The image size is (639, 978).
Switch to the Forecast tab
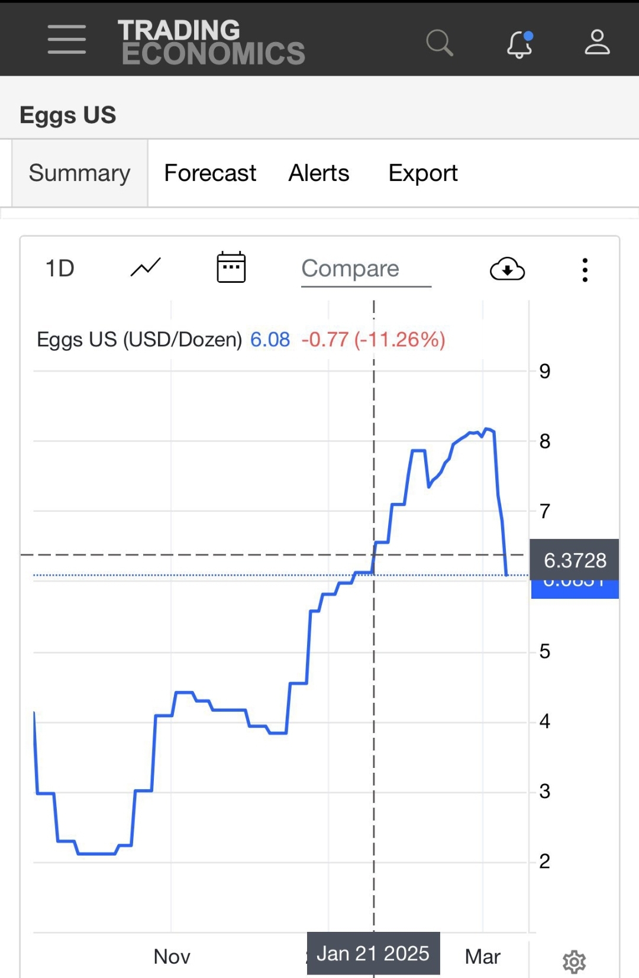(210, 173)
